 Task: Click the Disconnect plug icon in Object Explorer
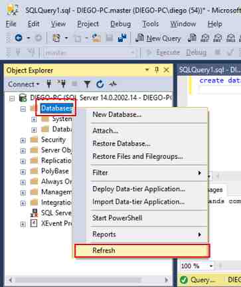click(62, 84)
